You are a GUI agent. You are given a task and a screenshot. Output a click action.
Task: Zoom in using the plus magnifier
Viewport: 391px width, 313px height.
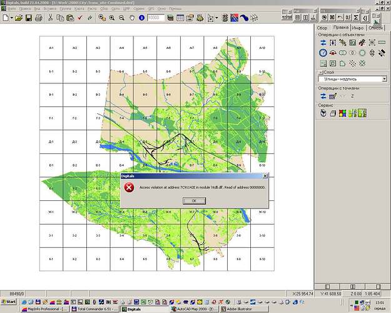(x=112, y=18)
